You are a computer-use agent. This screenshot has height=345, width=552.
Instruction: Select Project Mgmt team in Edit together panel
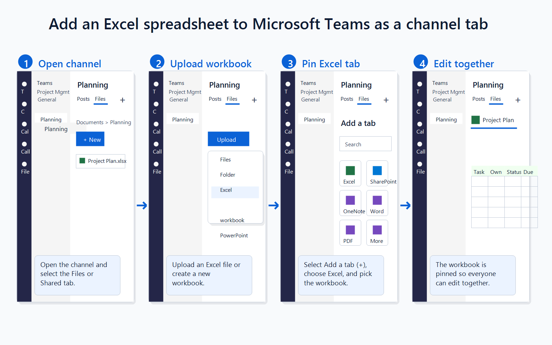pos(448,92)
